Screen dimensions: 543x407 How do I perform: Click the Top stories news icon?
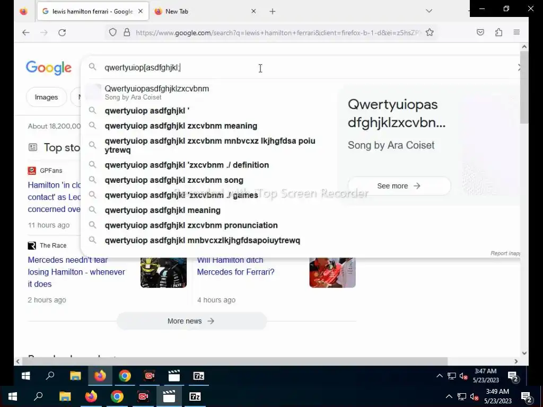pos(32,147)
